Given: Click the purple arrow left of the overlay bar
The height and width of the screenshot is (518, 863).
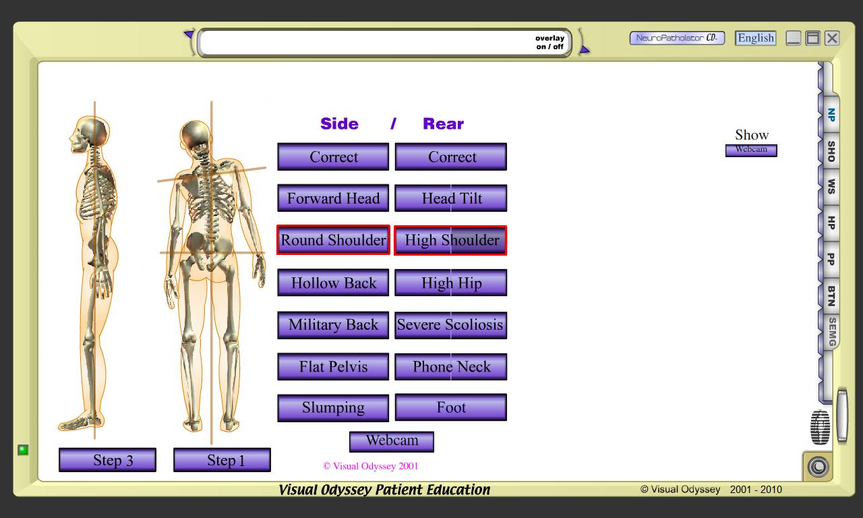Looking at the screenshot, I should [189, 35].
